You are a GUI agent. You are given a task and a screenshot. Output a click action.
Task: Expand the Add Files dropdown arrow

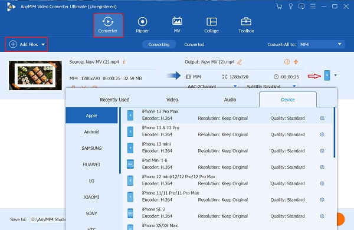point(43,44)
